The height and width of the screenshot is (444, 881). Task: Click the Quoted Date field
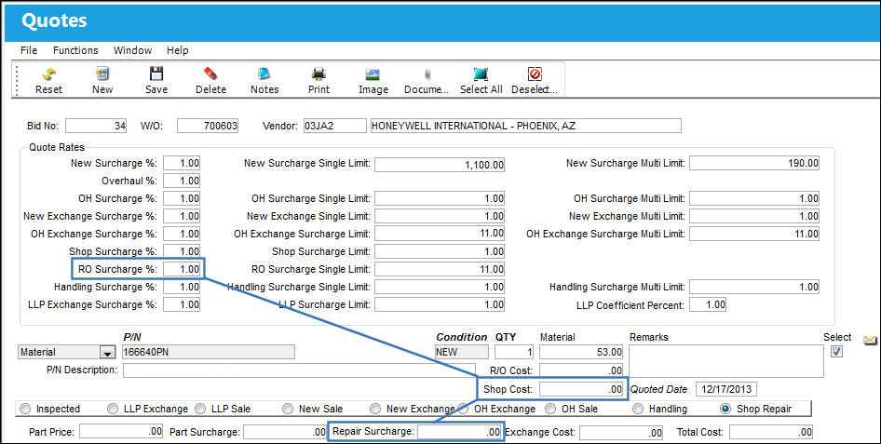coord(726,389)
